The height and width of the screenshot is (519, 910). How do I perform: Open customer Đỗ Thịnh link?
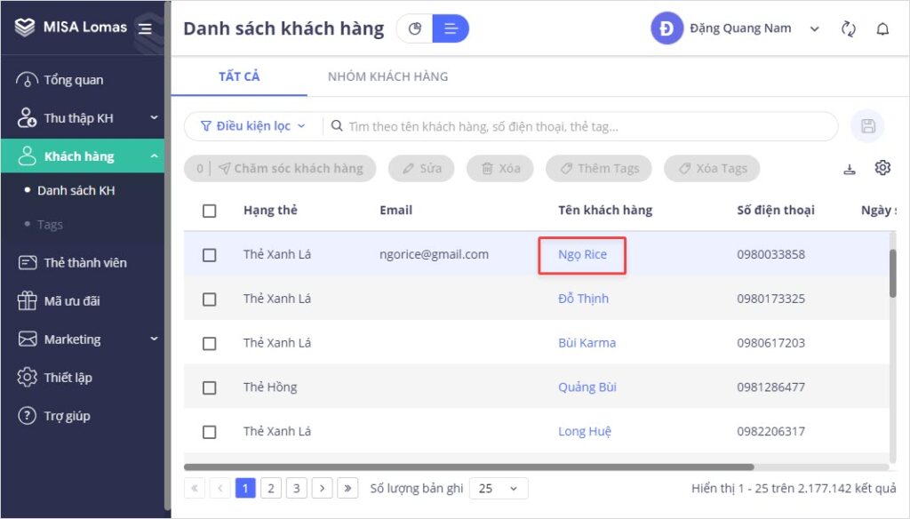(583, 299)
